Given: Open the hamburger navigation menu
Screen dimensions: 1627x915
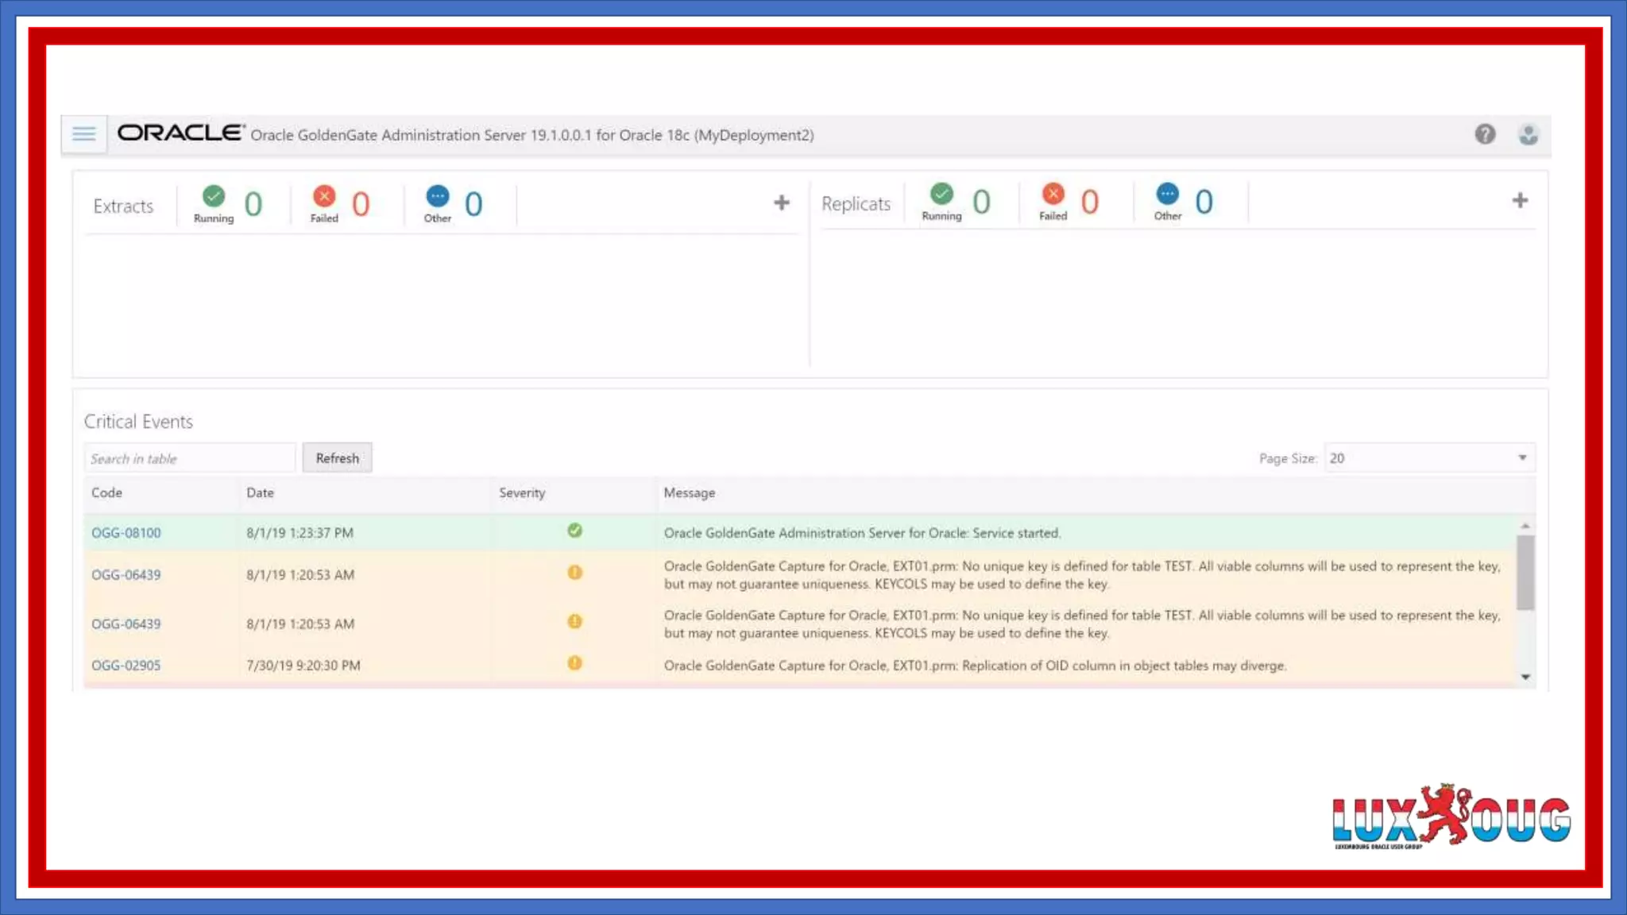Looking at the screenshot, I should point(83,134).
